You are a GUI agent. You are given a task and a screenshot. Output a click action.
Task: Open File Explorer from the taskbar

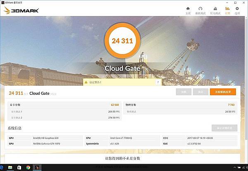(x=10, y=167)
